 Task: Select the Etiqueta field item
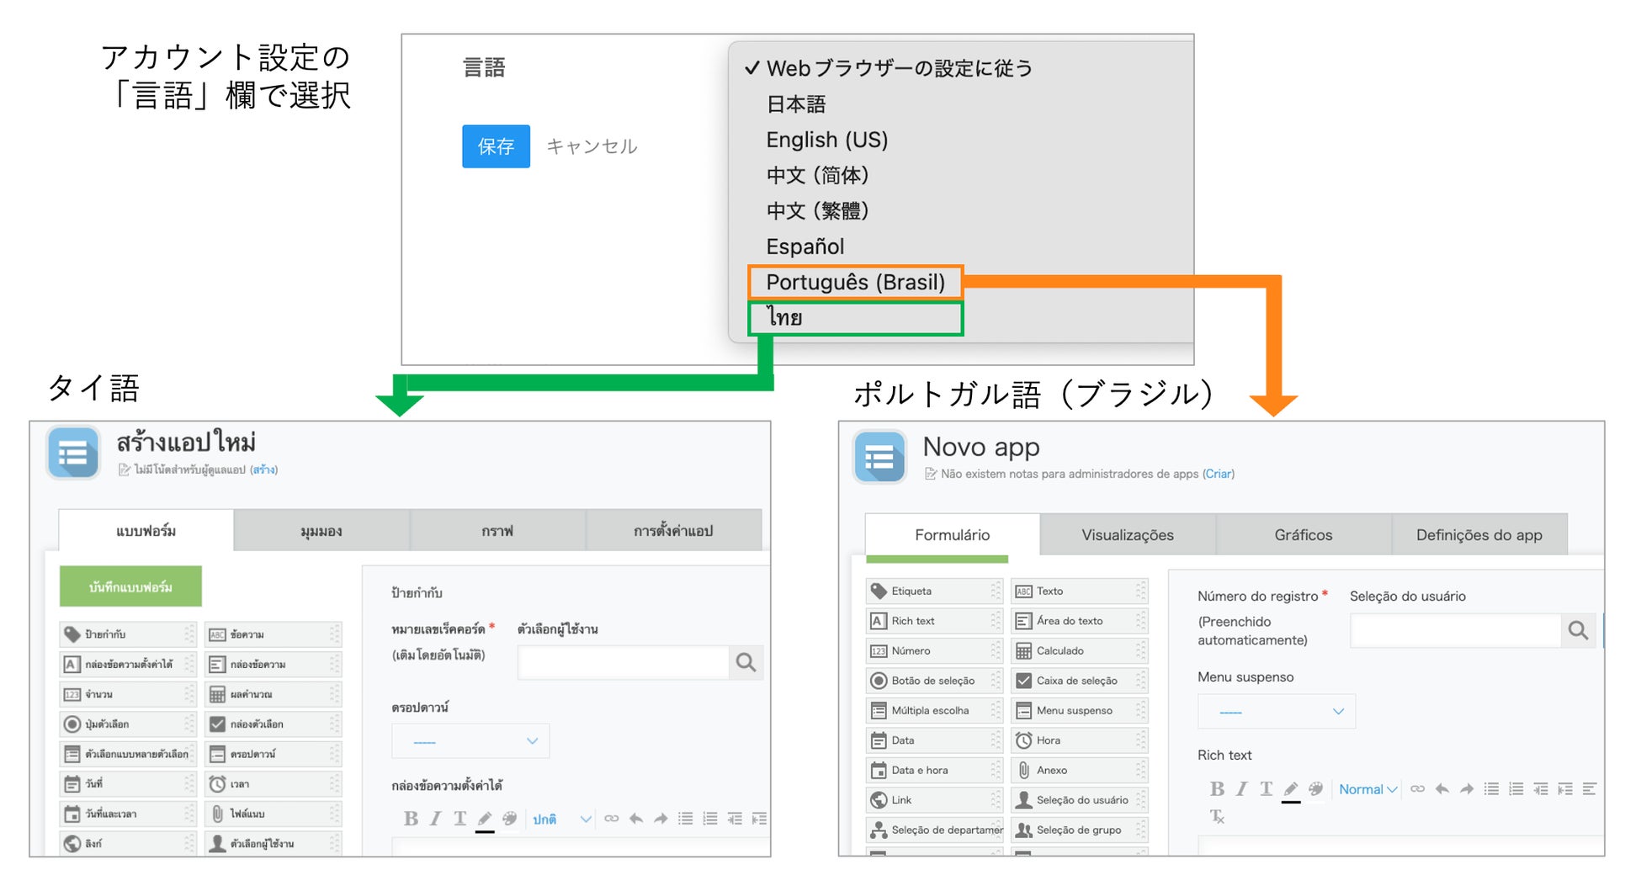(934, 591)
